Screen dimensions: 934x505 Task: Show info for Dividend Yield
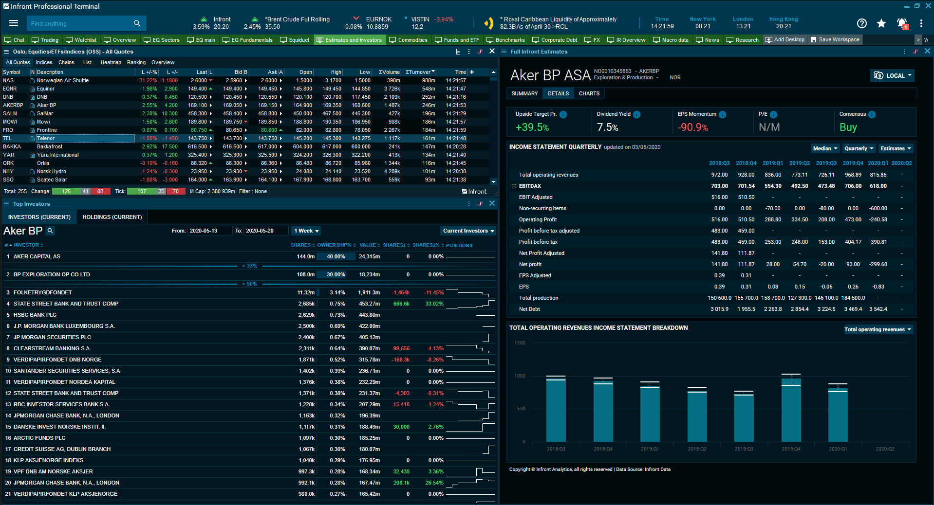(636, 114)
